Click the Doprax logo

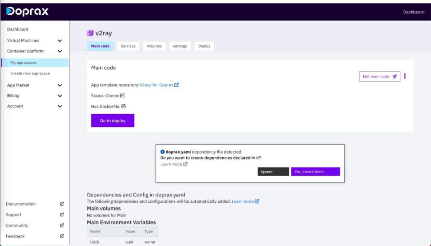(x=27, y=11)
